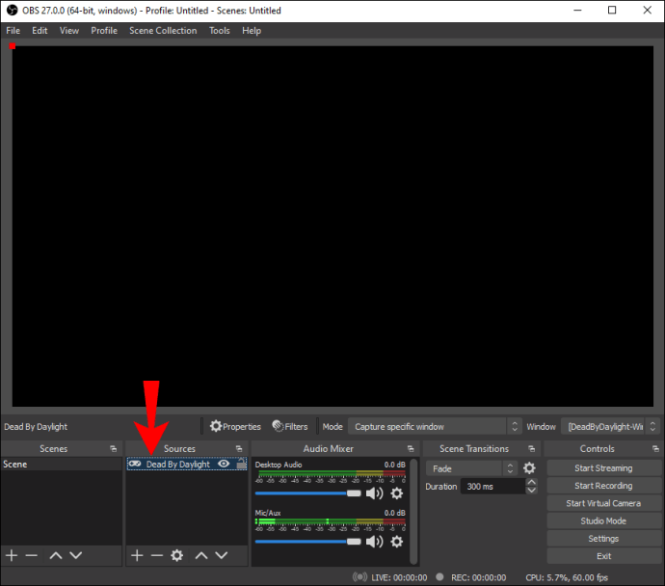
Task: Pop out the Scenes dock
Action: (113, 448)
